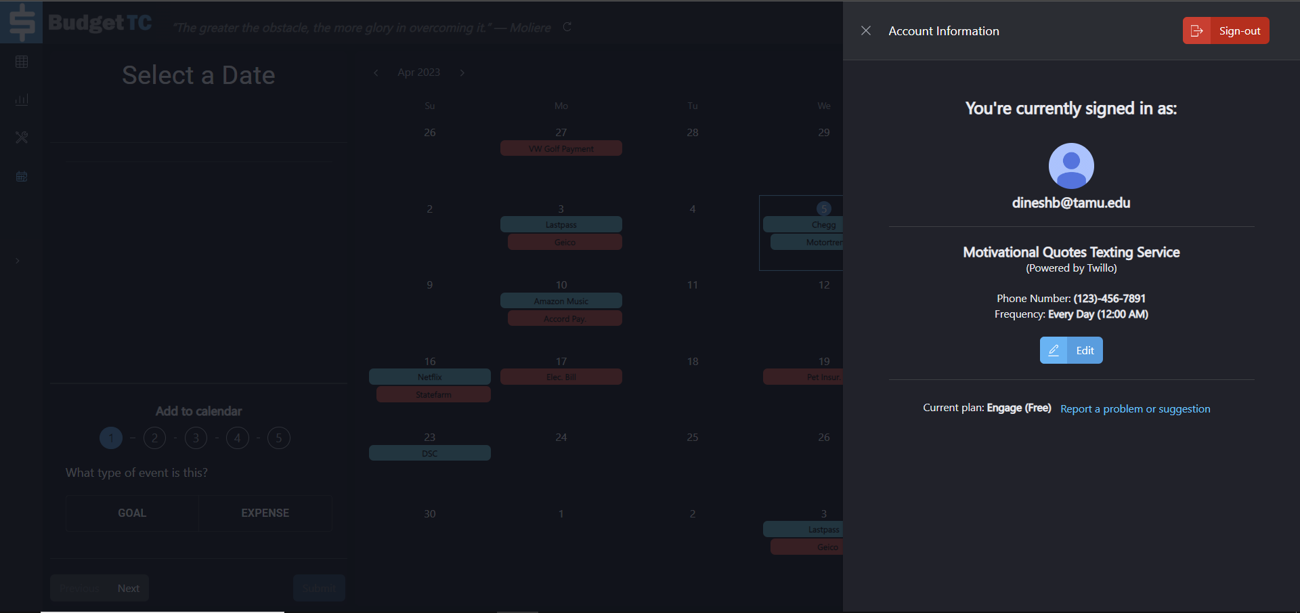The width and height of the screenshot is (1300, 613).
Task: Open the bar chart sidebar icon
Action: (22, 100)
